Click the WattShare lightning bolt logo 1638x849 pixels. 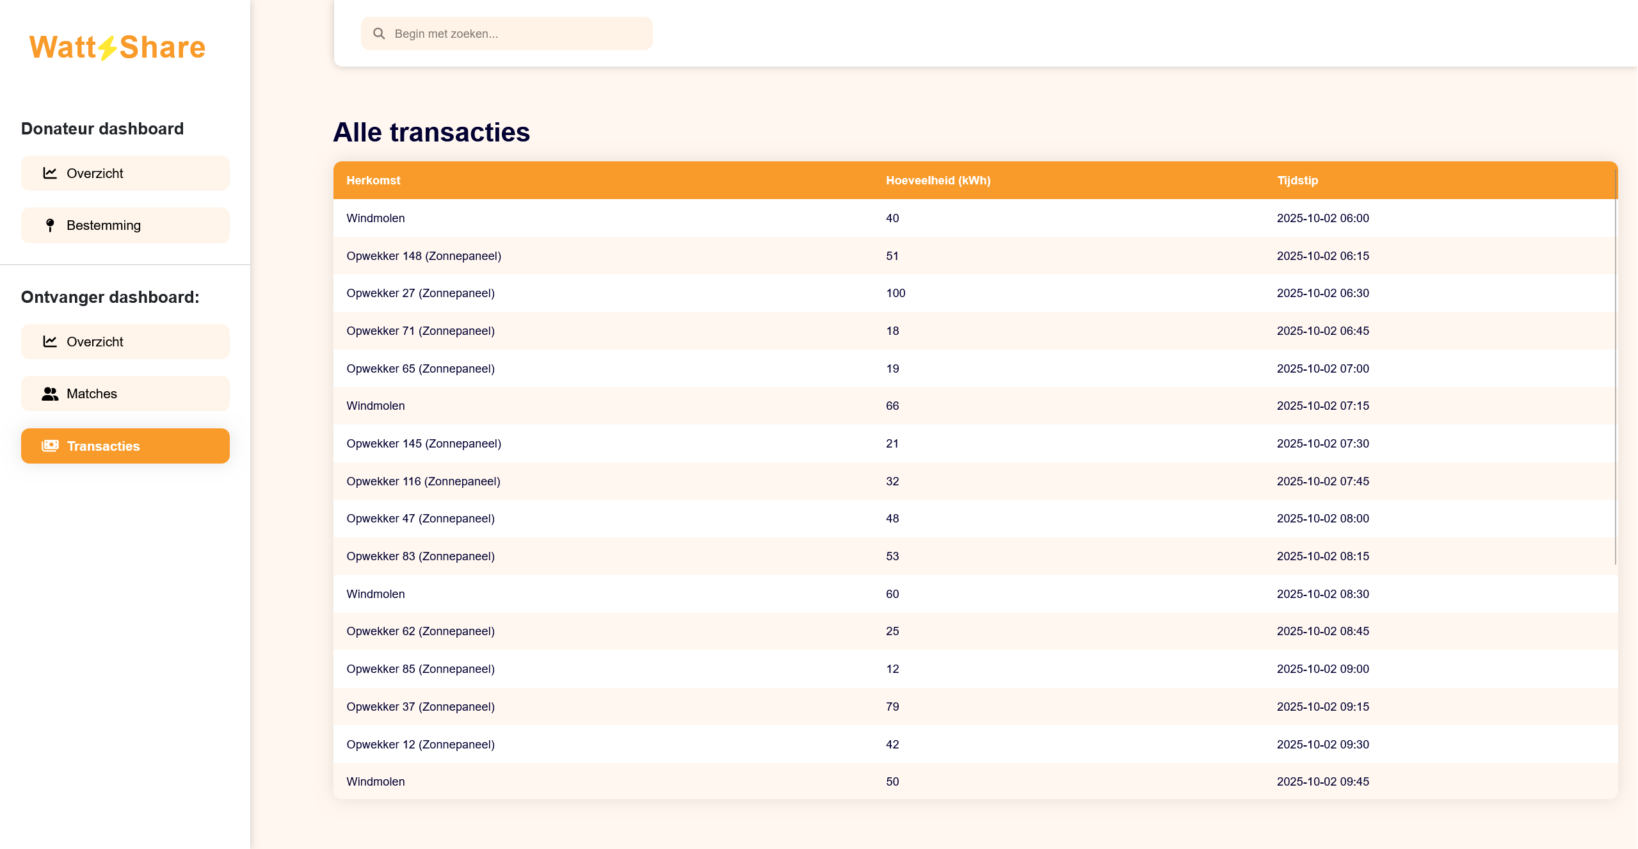(x=108, y=48)
